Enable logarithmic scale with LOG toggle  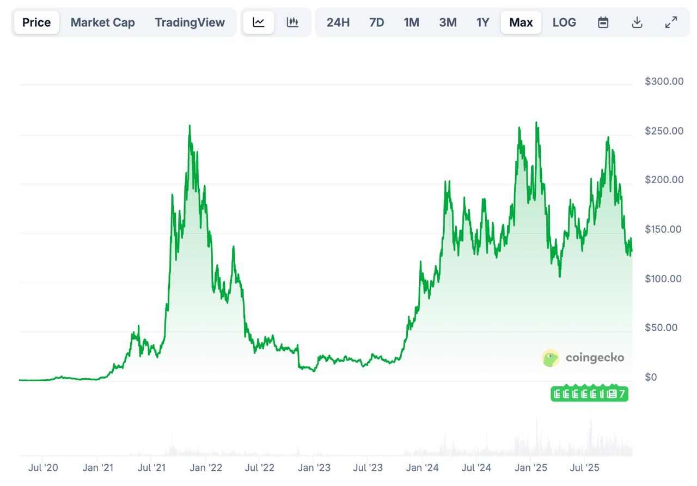(x=564, y=22)
